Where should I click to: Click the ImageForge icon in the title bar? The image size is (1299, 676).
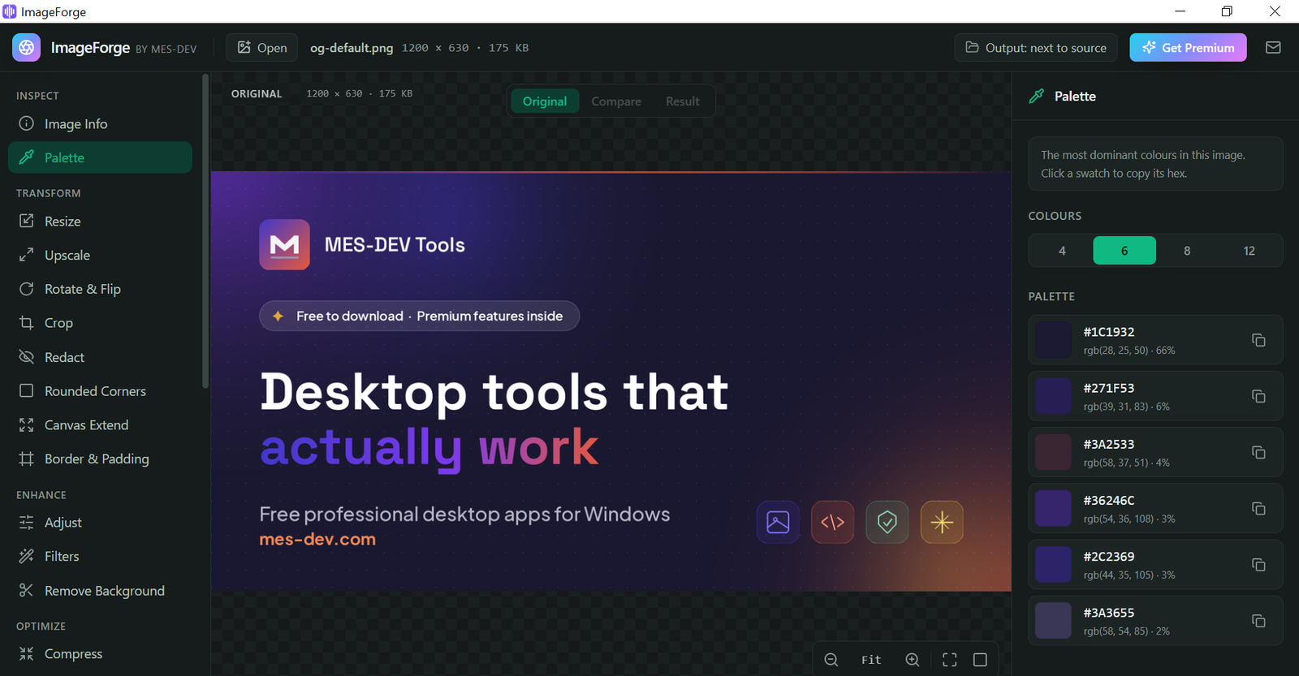[x=10, y=11]
